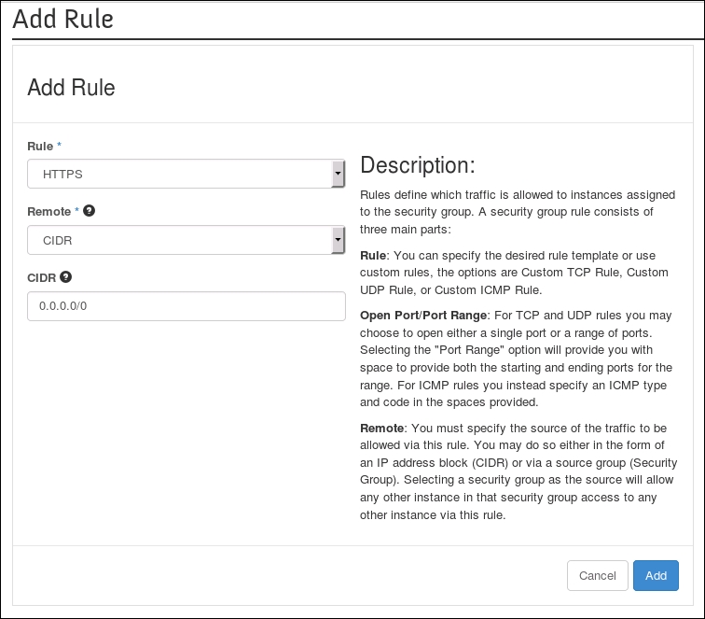Click the CIDR field label
Screen dimensions: 705x619
point(42,277)
